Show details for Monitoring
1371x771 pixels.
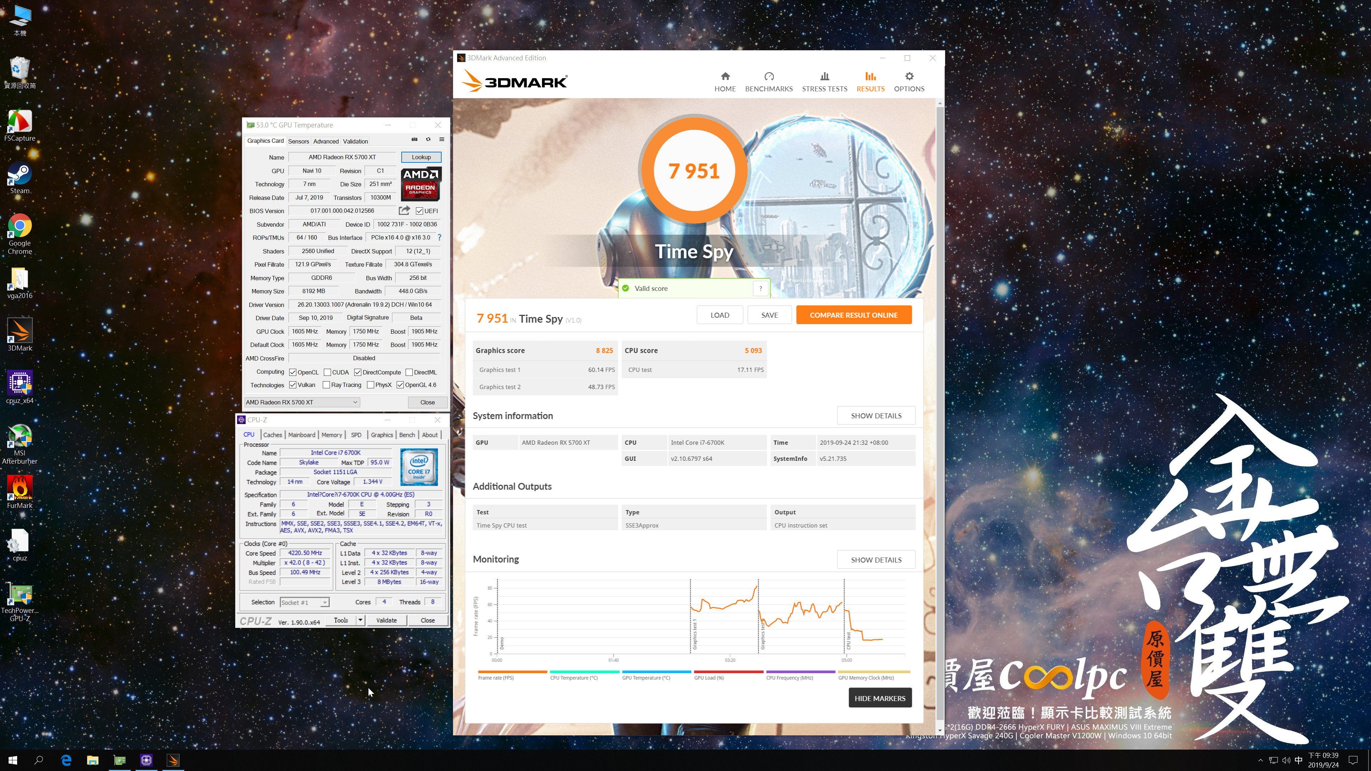pyautogui.click(x=876, y=560)
